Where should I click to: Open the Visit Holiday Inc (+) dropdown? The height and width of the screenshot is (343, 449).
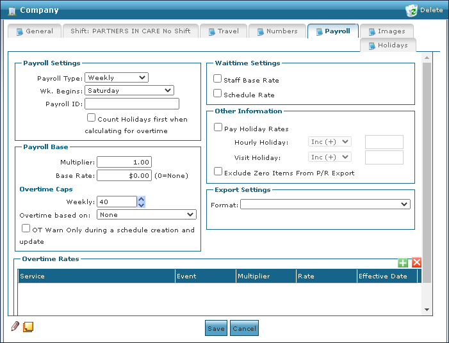[330, 157]
